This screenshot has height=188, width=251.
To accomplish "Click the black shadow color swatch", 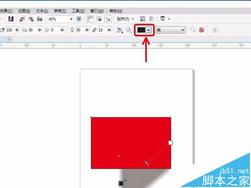I will click(141, 30).
